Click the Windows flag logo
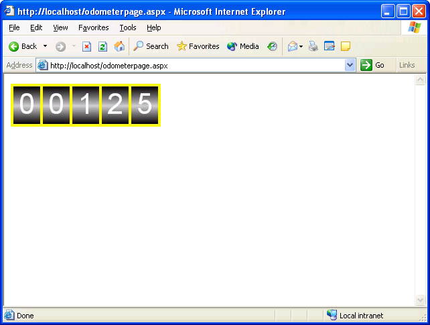This screenshot has height=325, width=430. [x=415, y=27]
